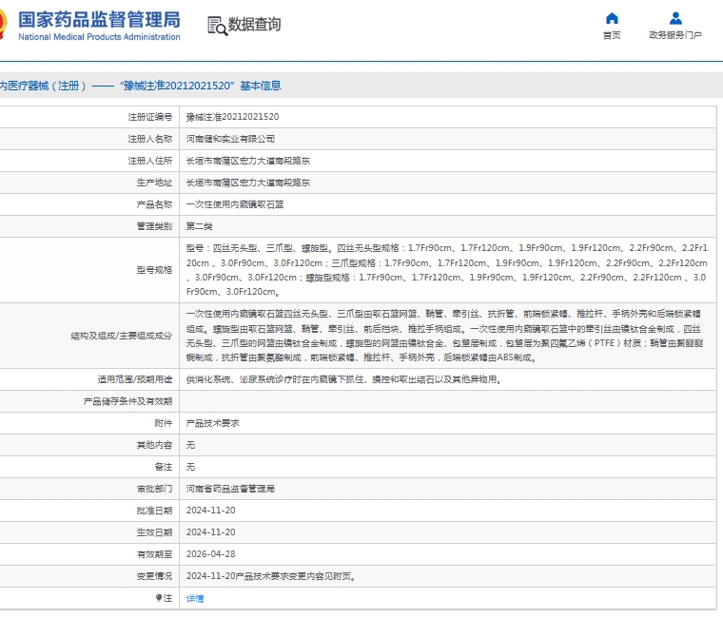Click the structure and composition paragraph
Viewport: 723px width, 618px height.
[x=444, y=336]
